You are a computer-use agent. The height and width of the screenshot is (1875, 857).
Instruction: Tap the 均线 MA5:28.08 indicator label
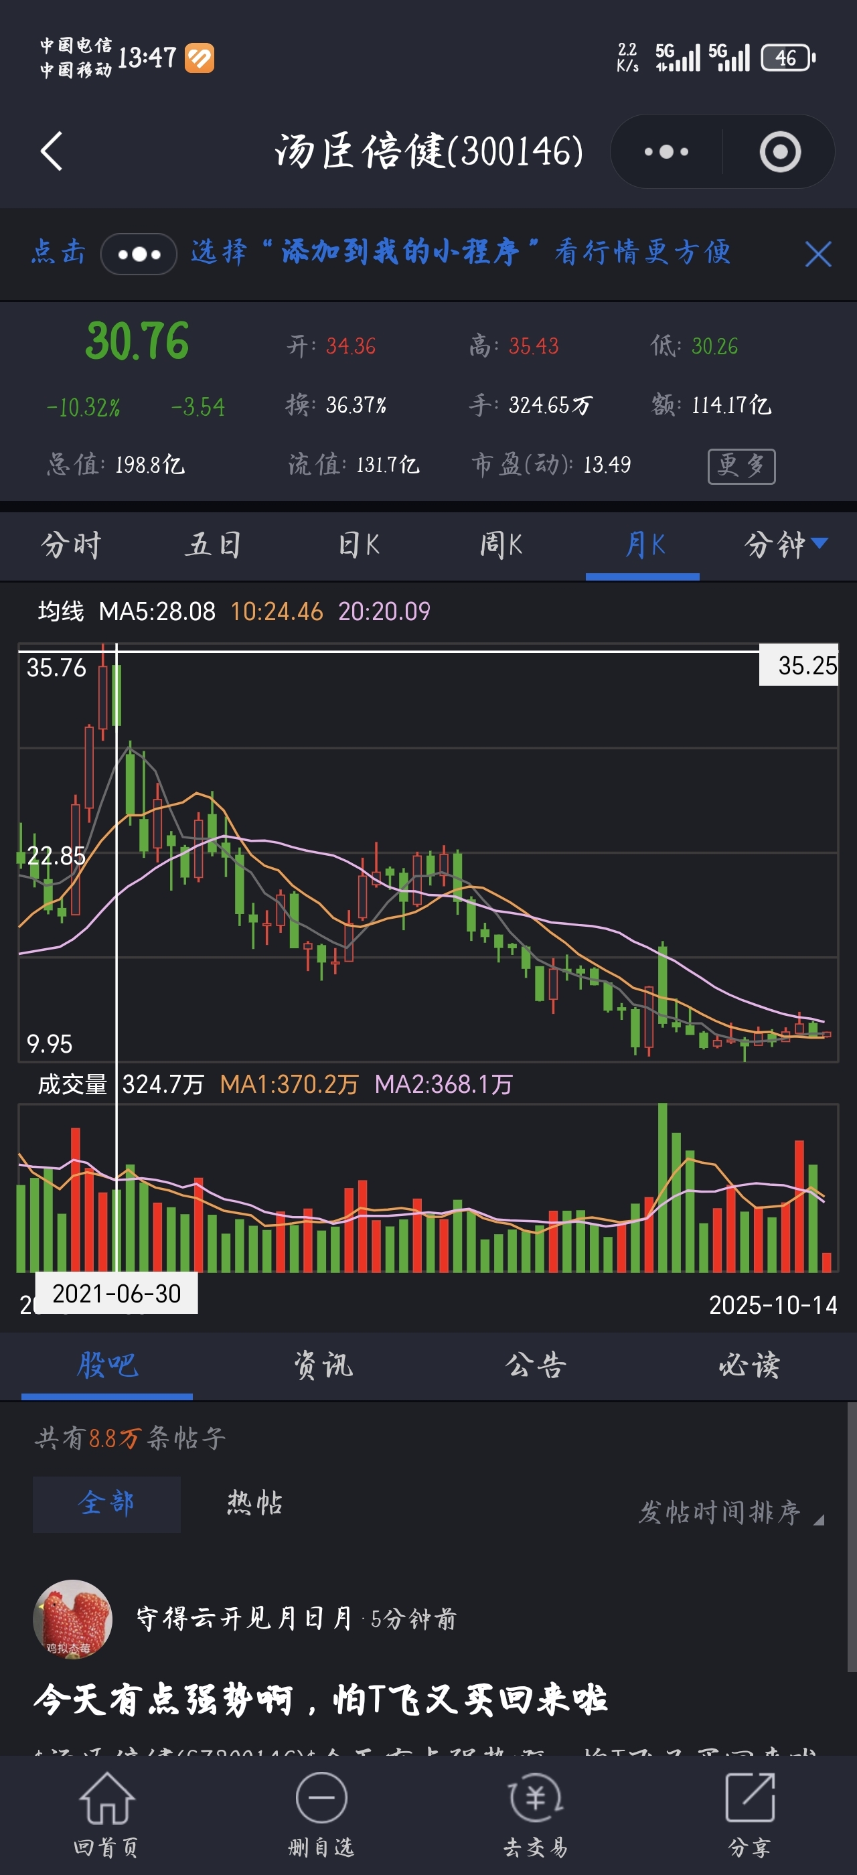(127, 611)
